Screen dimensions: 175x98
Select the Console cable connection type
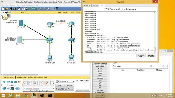tap(30, 83)
